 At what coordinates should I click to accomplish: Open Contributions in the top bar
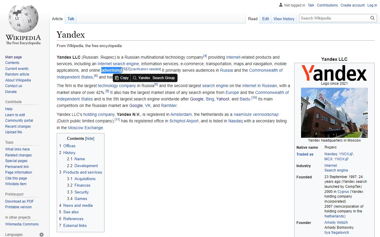pos(327,5)
